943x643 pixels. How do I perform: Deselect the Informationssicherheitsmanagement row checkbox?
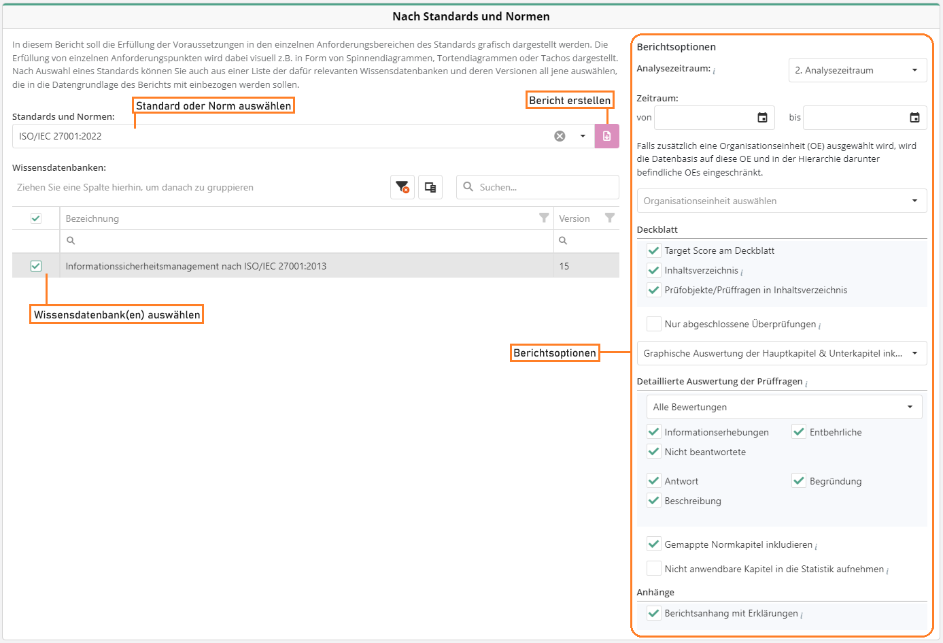click(36, 266)
